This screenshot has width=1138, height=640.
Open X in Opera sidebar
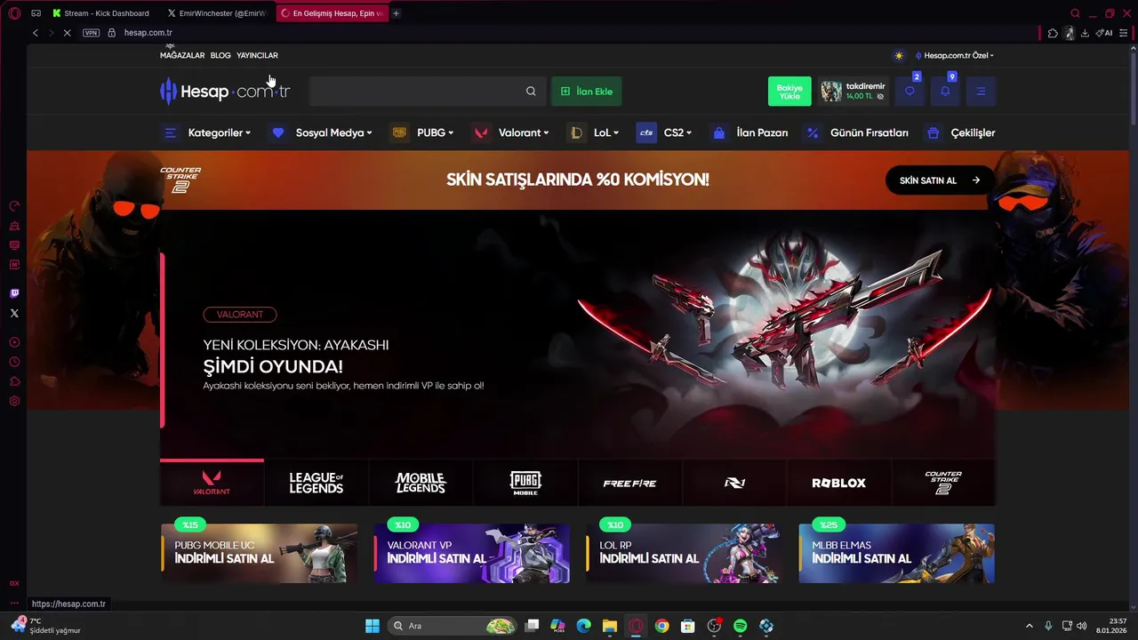(14, 313)
